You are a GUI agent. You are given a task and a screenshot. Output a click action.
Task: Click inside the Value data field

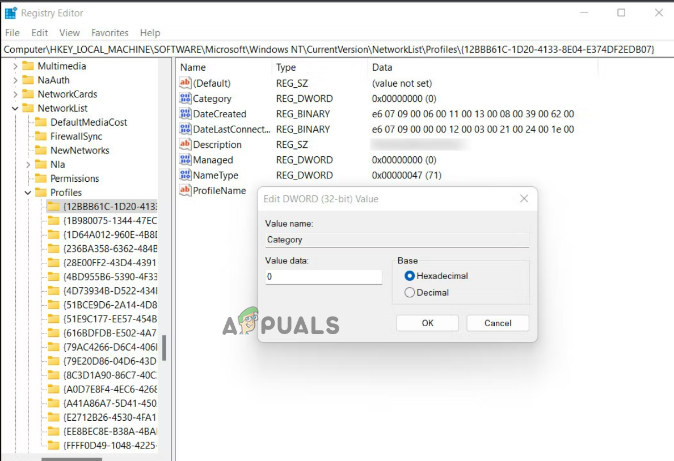click(x=323, y=277)
